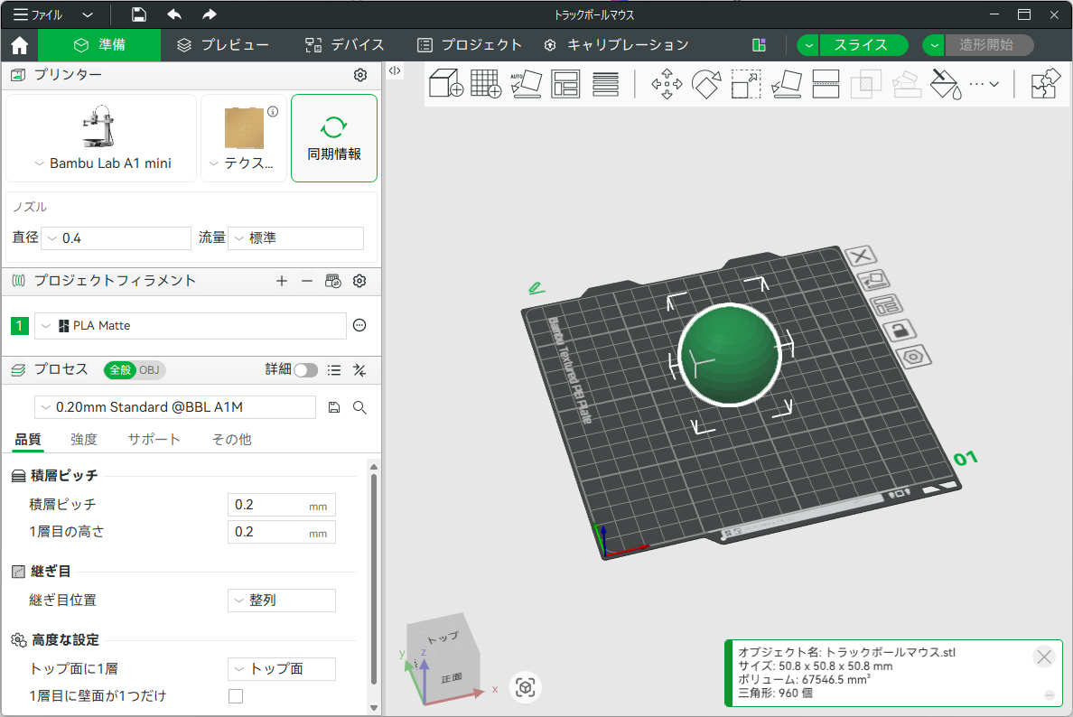
Task: Select the Cut tool icon
Action: pos(826,83)
